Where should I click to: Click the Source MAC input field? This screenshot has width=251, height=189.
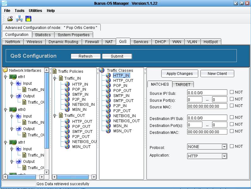coord(207,106)
